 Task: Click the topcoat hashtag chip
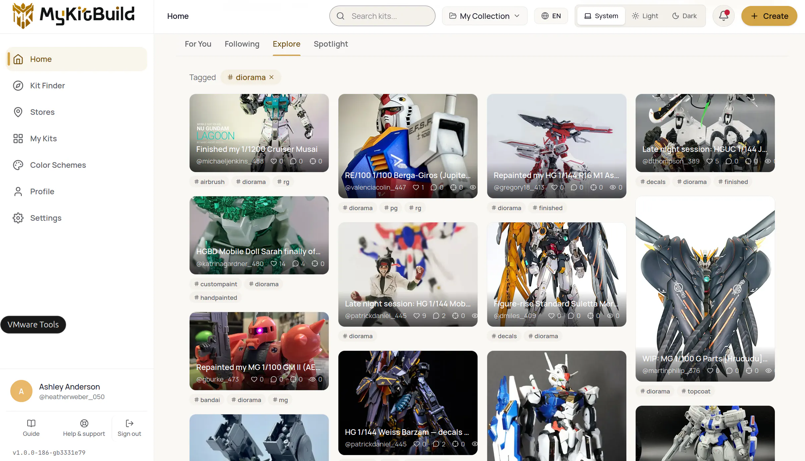tap(696, 392)
